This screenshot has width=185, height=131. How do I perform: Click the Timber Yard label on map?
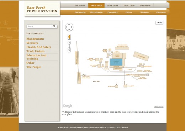130,75
